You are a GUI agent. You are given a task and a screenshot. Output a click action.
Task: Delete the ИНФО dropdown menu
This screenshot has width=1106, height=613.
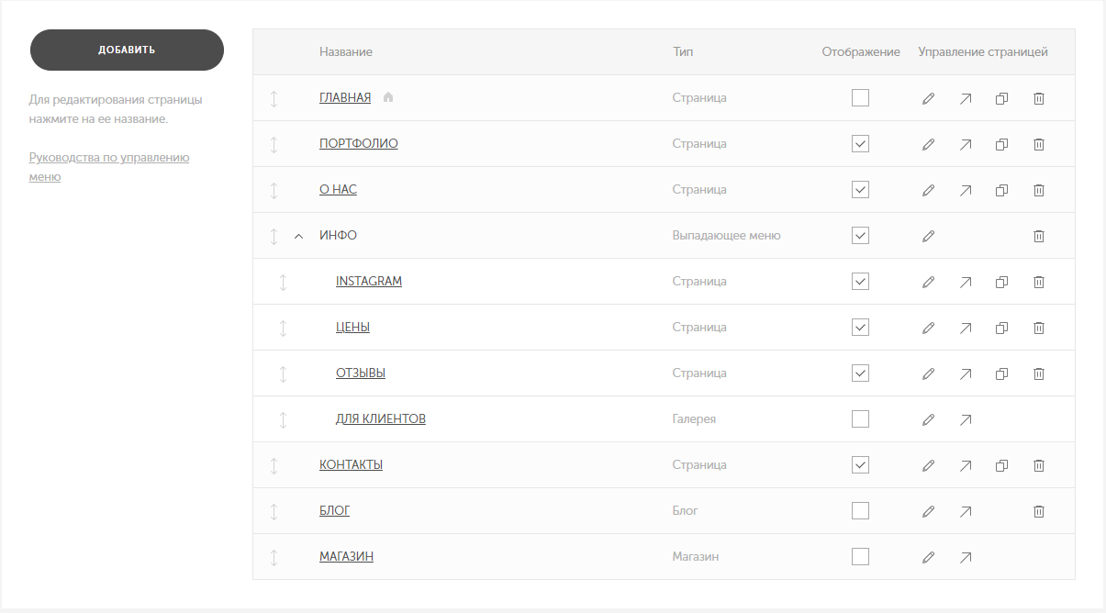tap(1039, 236)
